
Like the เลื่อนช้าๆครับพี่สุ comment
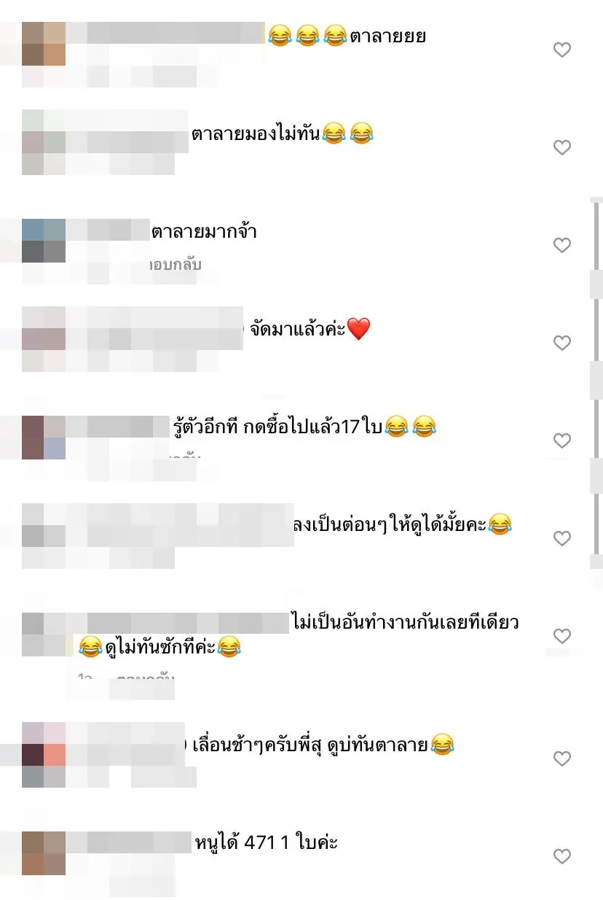(562, 759)
